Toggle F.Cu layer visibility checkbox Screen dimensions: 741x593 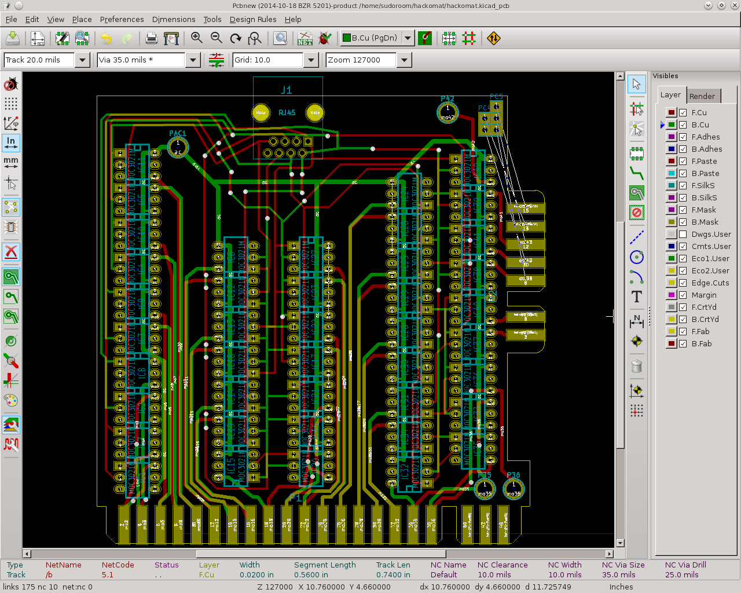(x=683, y=112)
